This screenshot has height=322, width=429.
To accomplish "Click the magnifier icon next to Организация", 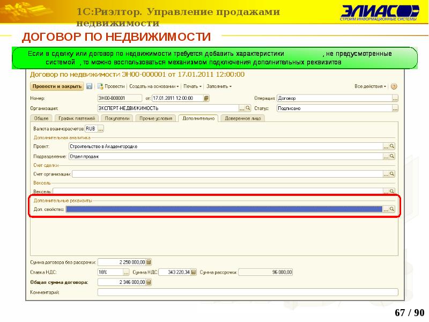I will 248,108.
